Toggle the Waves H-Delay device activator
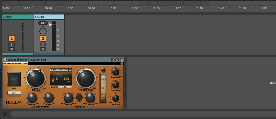Viewport: 276px width, 119px height. pyautogui.click(x=5, y=59)
